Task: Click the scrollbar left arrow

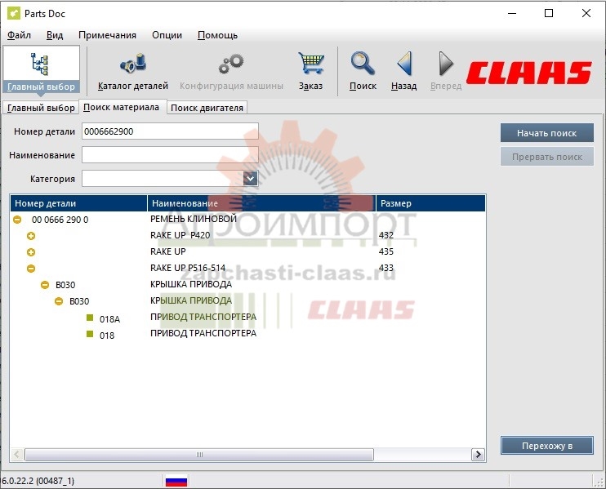Action: [16, 455]
